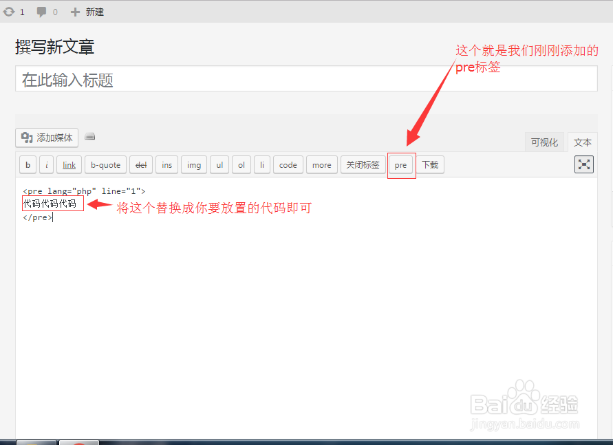This screenshot has width=613, height=445.
Task: Insert image with img button
Action: 194,165
